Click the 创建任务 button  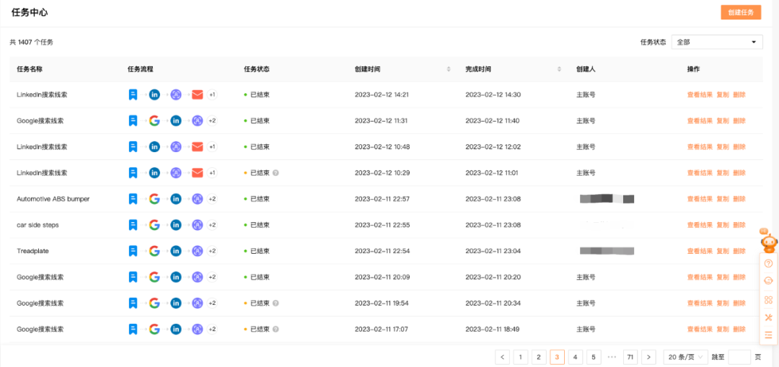coord(741,13)
